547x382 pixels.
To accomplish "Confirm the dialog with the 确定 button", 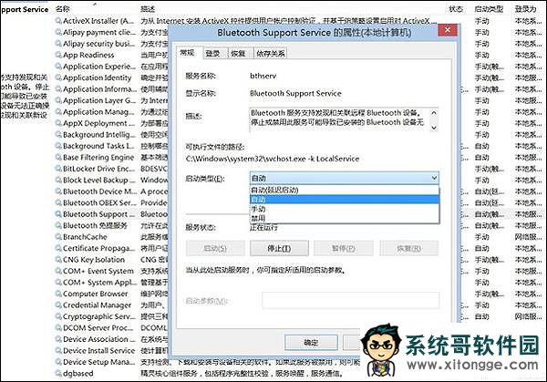I will pyautogui.click(x=311, y=343).
